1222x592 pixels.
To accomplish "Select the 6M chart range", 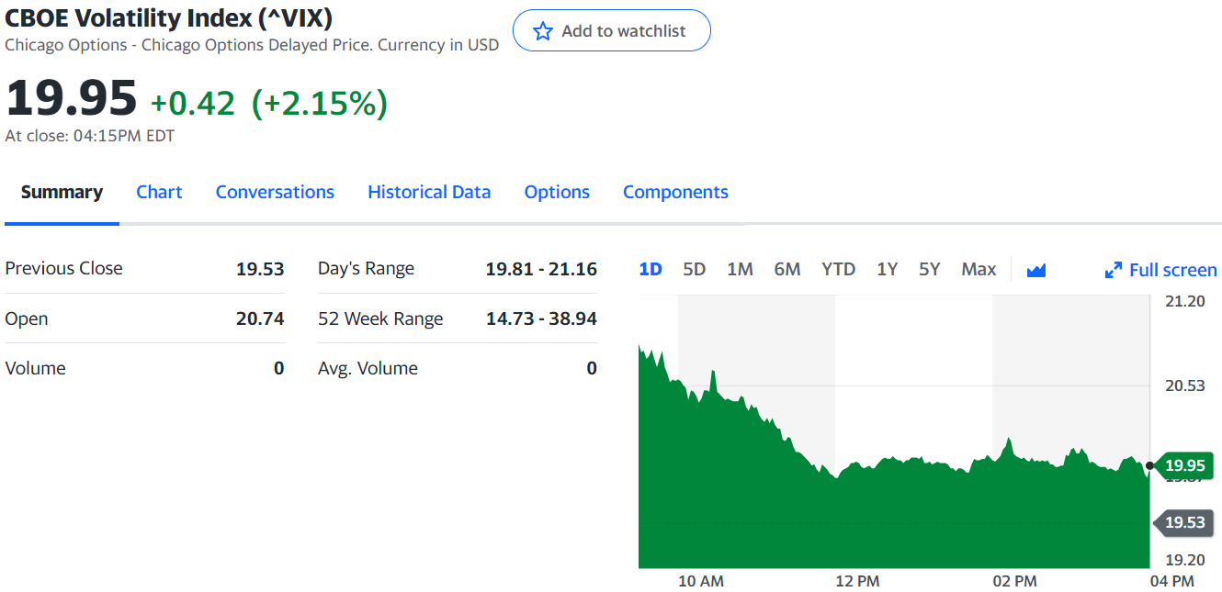I will (x=787, y=269).
